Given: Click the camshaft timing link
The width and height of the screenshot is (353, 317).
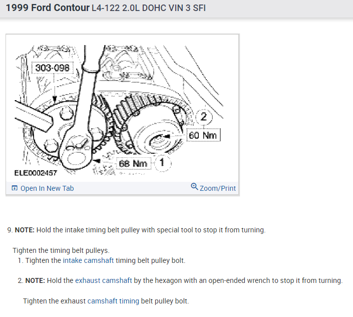Looking at the screenshot, I should (x=113, y=301).
